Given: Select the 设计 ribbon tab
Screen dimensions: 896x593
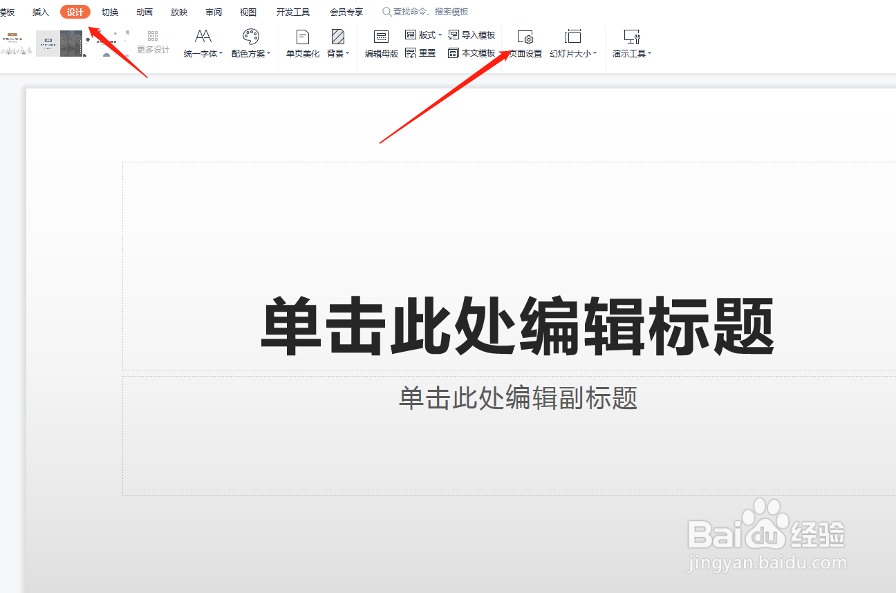Looking at the screenshot, I should coord(75,12).
